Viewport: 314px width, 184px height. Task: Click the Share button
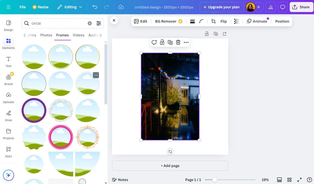(301, 7)
